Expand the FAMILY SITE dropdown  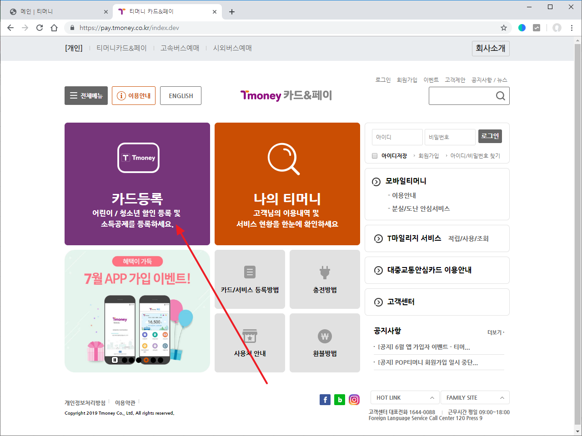coord(475,397)
